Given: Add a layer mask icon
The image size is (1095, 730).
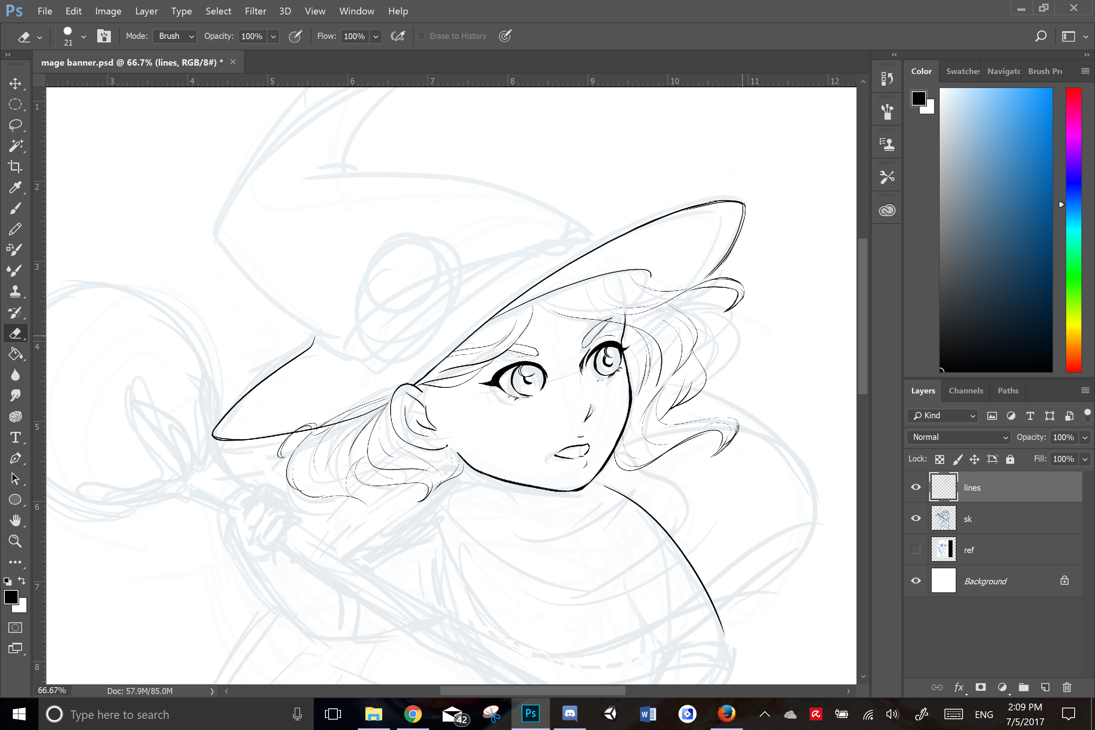Looking at the screenshot, I should point(981,687).
